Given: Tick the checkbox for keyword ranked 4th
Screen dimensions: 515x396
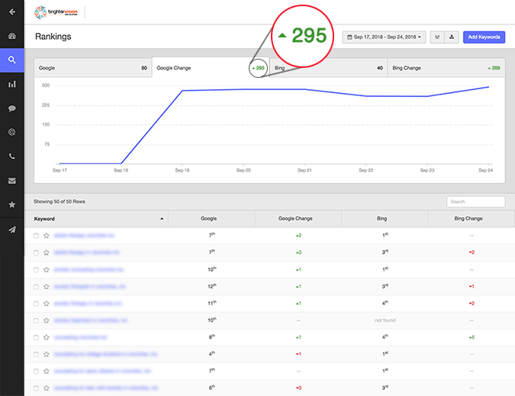Looking at the screenshot, I should pyautogui.click(x=36, y=355).
